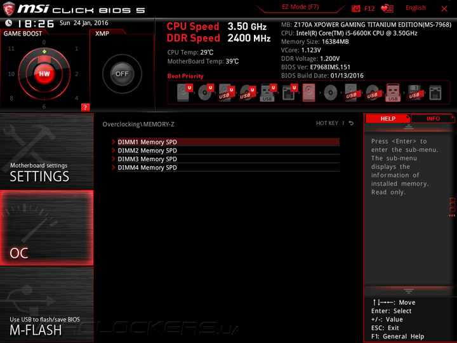The width and height of the screenshot is (457, 343).
Task: Click the wrench and hammer SETTINGS tile
Action: (x=46, y=151)
